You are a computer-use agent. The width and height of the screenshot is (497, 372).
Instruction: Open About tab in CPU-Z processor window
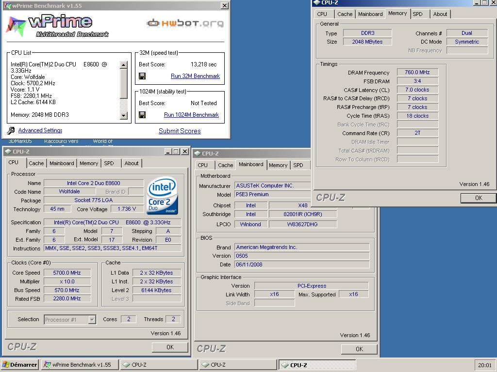click(131, 163)
